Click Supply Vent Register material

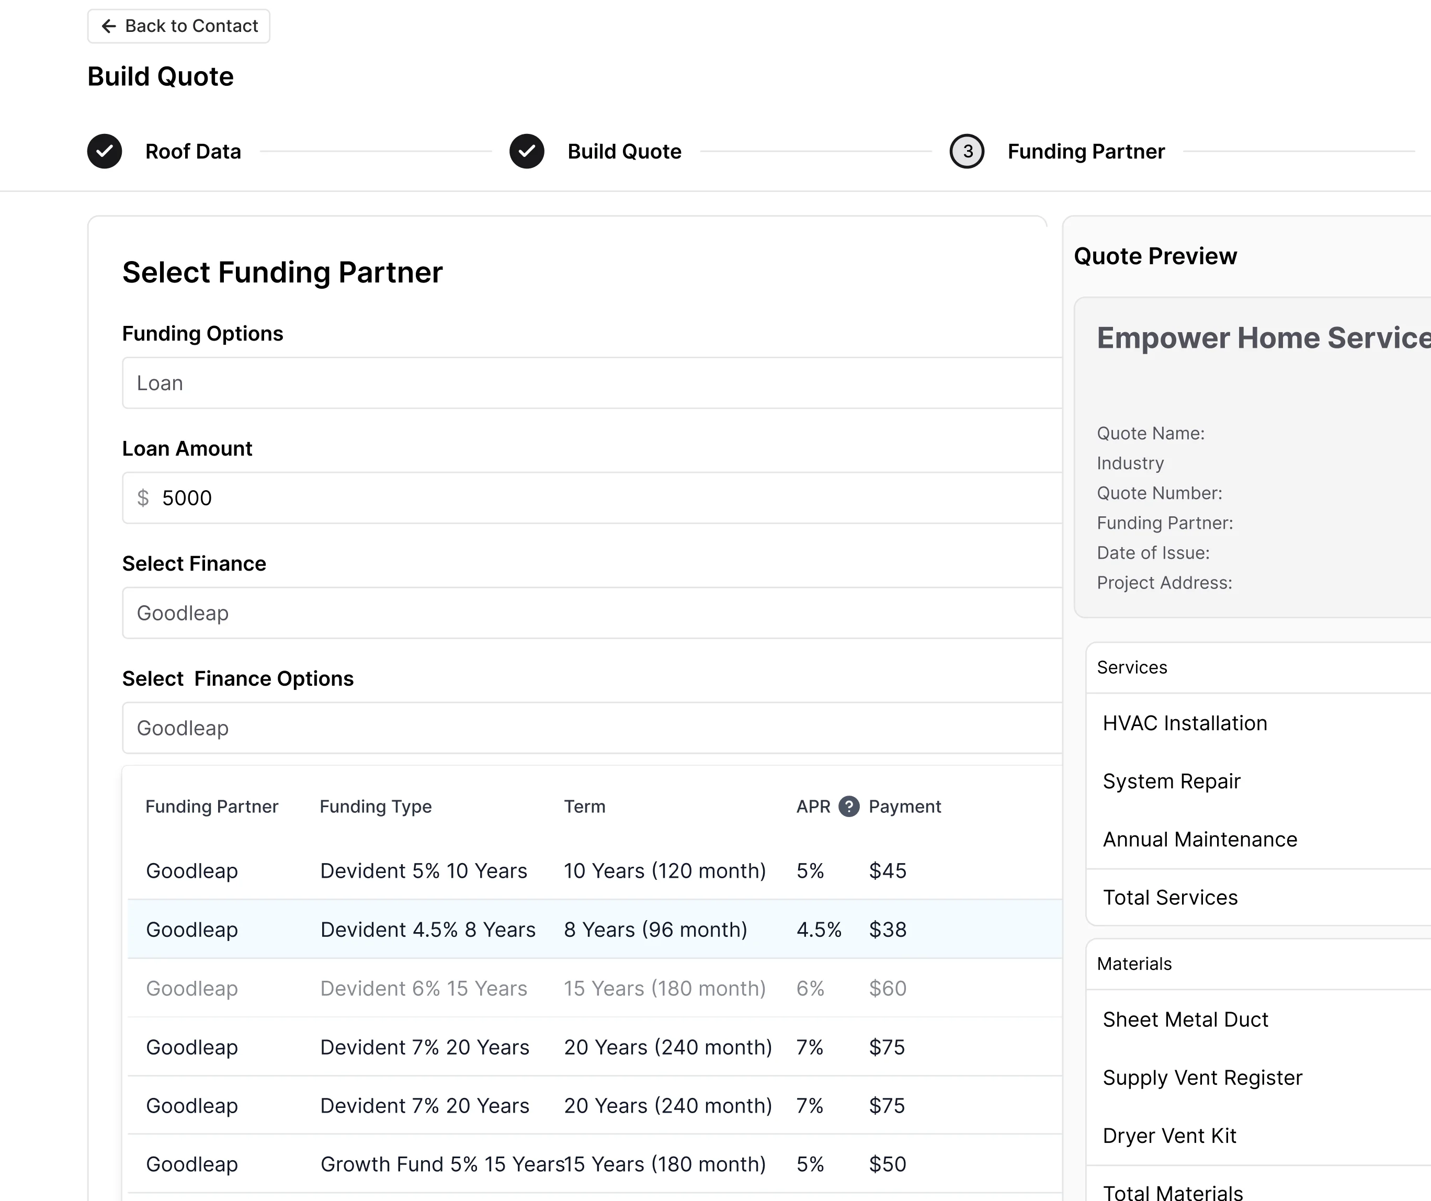tap(1202, 1078)
